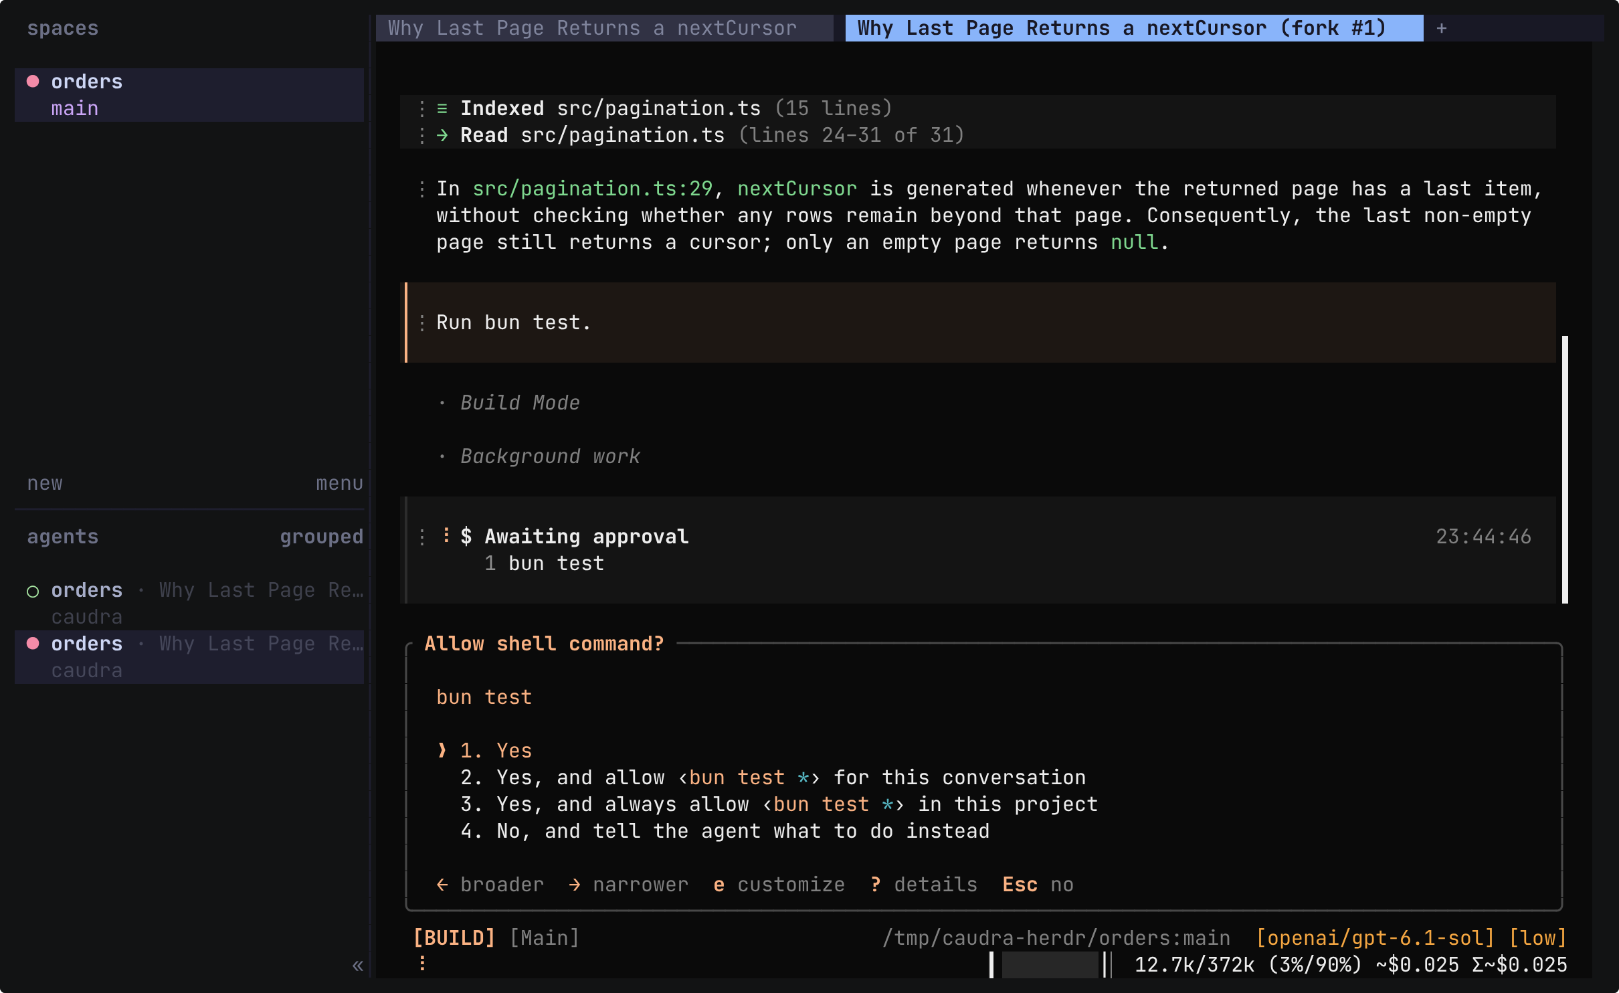
Task: Open a new tab with the plus icon
Action: 1442,28
